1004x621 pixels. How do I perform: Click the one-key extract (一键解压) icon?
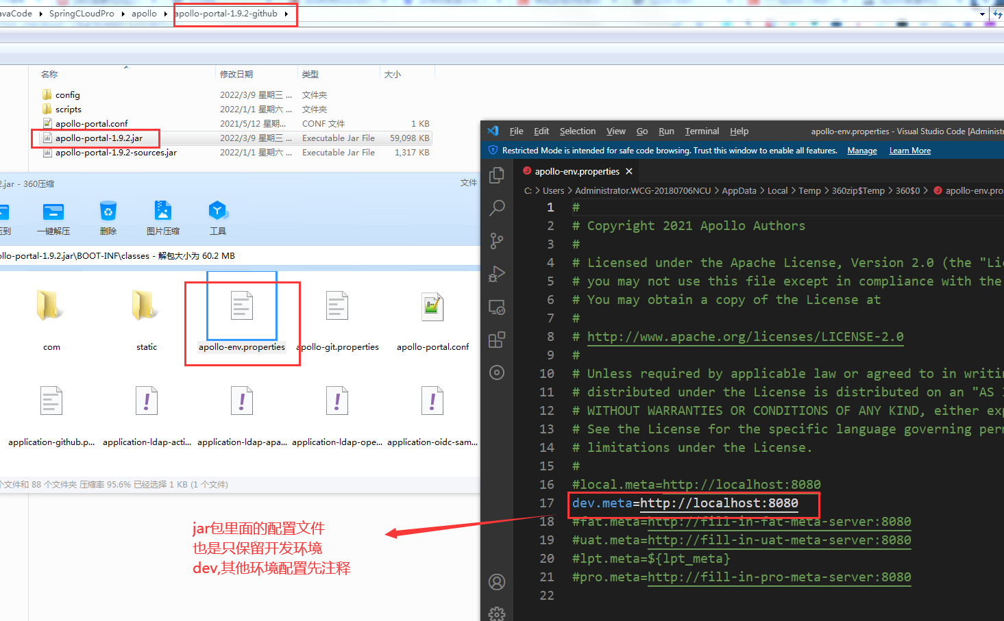point(53,212)
